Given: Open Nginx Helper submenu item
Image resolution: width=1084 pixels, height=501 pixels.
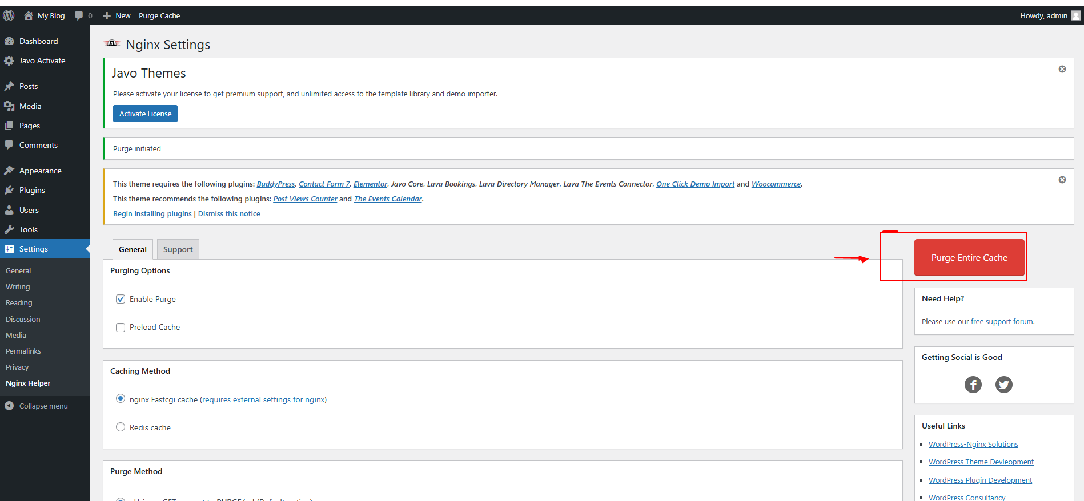Looking at the screenshot, I should click(28, 383).
